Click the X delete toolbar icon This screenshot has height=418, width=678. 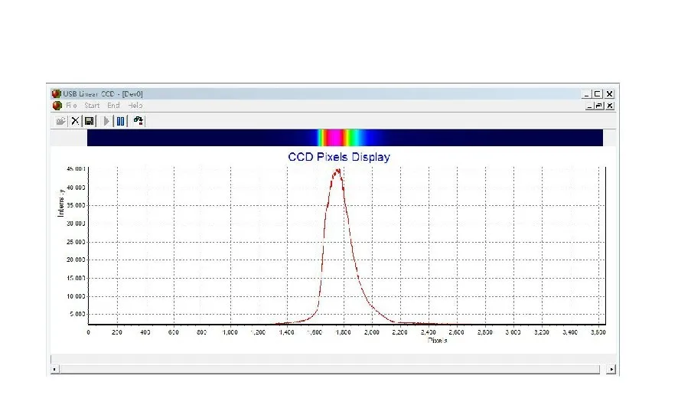[75, 121]
